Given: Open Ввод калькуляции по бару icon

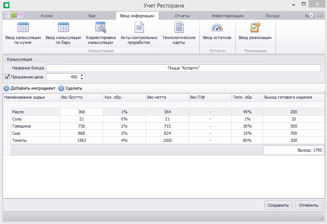Looking at the screenshot, I should (63, 28).
